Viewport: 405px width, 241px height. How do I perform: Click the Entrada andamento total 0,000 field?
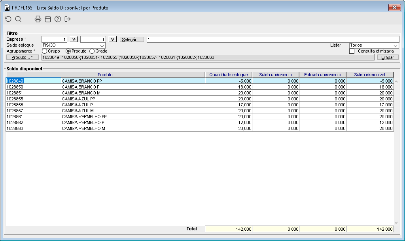pyautogui.click(x=323, y=229)
